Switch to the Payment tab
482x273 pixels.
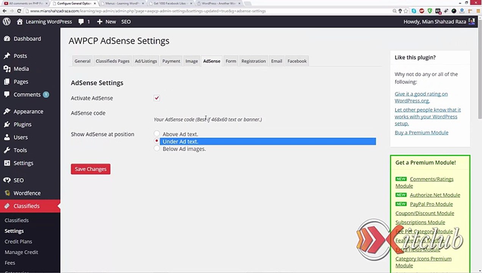tap(171, 61)
